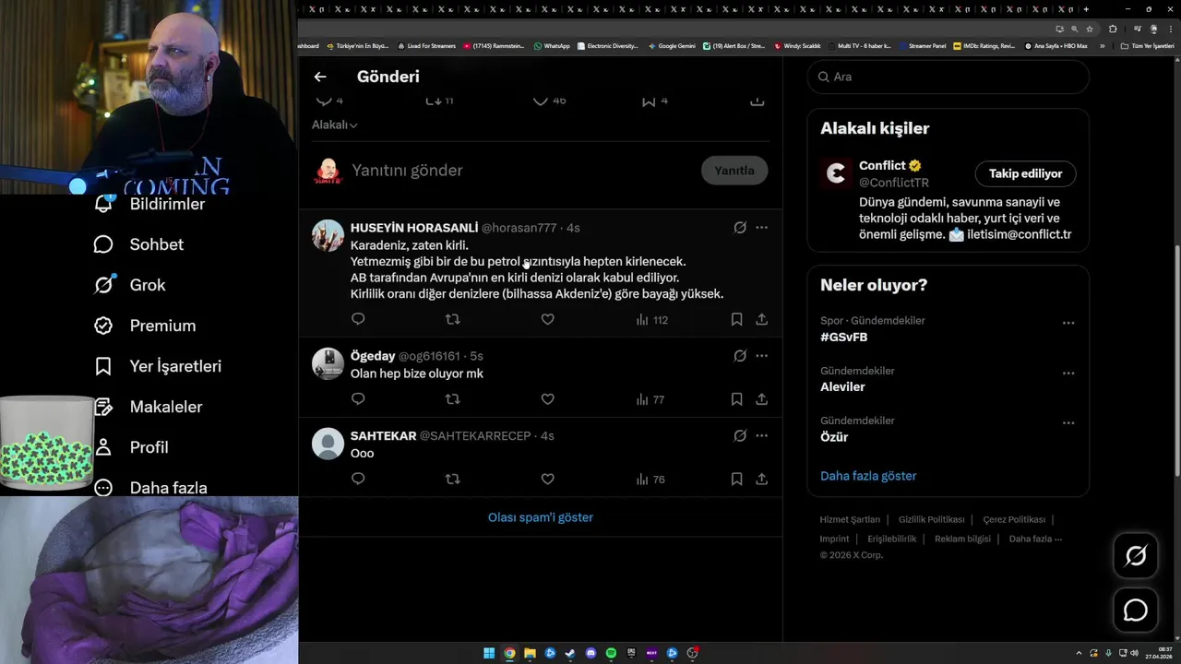Click Olası spam'i göster link
This screenshot has height=664, width=1181.
(x=541, y=517)
